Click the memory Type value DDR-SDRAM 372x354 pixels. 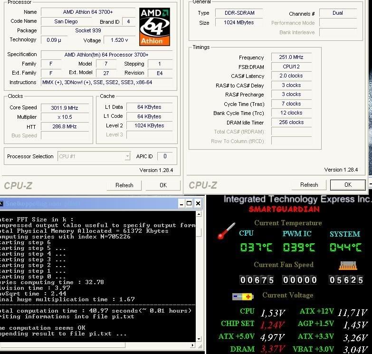(239, 13)
